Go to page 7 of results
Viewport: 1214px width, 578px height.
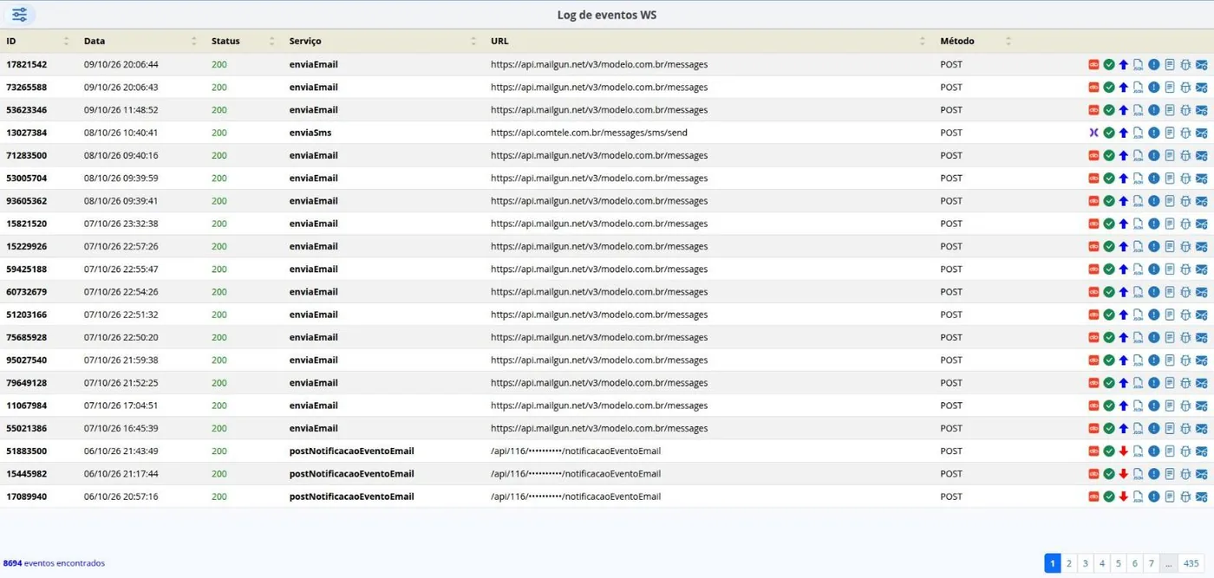[x=1152, y=563]
